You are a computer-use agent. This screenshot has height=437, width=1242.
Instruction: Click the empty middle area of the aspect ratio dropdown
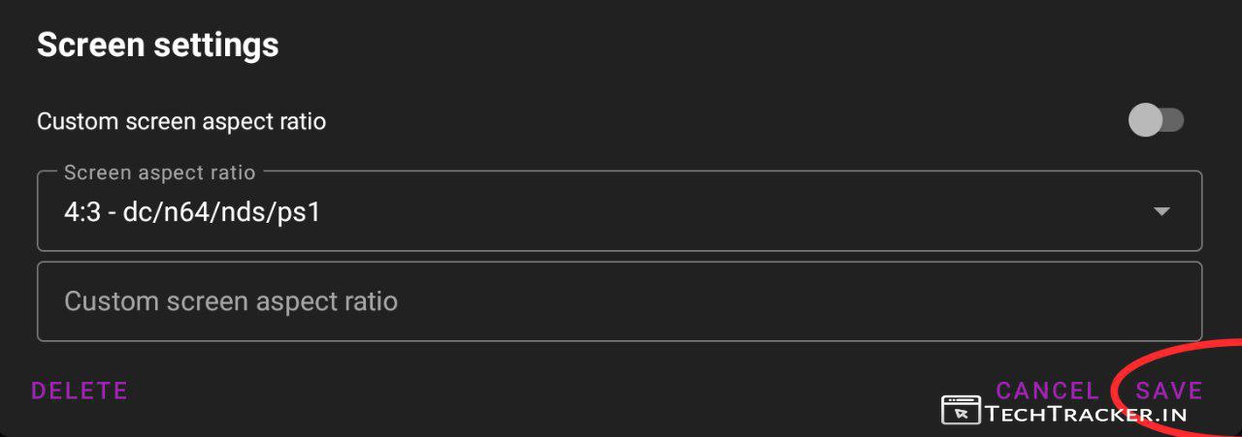pyautogui.click(x=728, y=211)
